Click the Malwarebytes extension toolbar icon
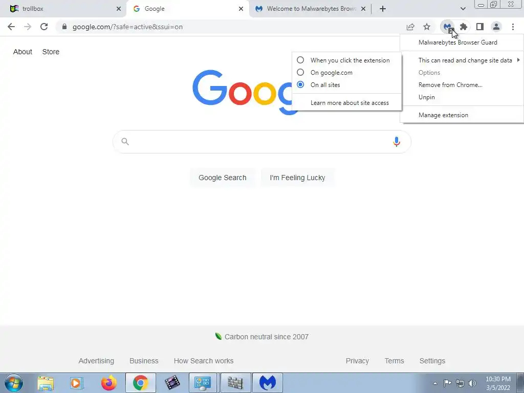The image size is (524, 393). (447, 27)
